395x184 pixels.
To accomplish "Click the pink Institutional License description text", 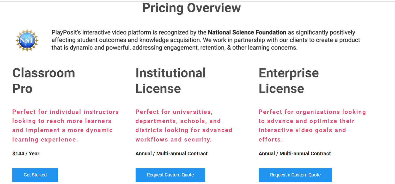I will (x=184, y=126).
